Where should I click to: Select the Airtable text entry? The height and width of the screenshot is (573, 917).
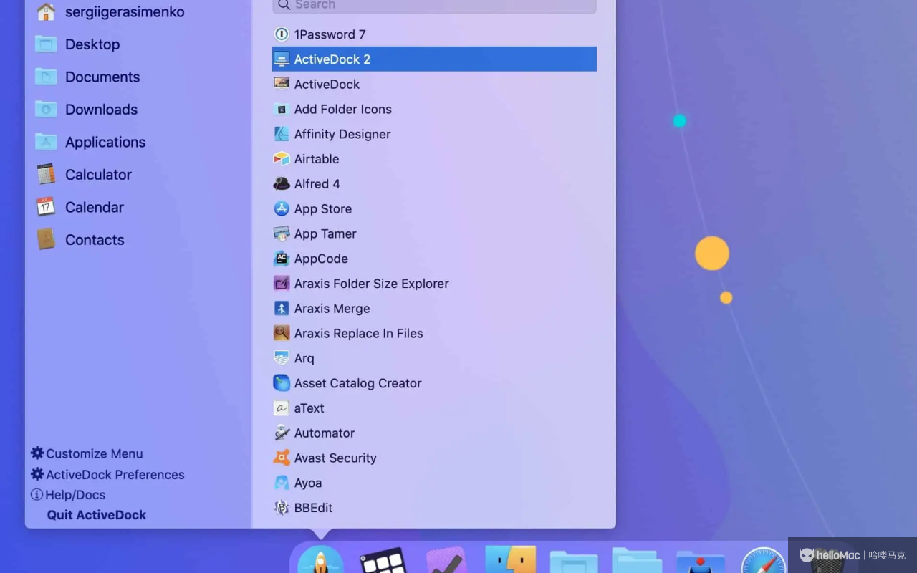[x=317, y=159]
